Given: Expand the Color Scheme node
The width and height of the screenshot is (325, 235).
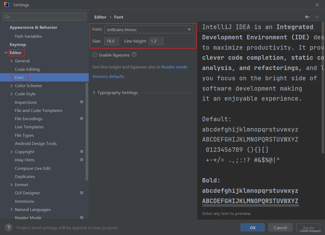Looking at the screenshot, I should [x=11, y=86].
